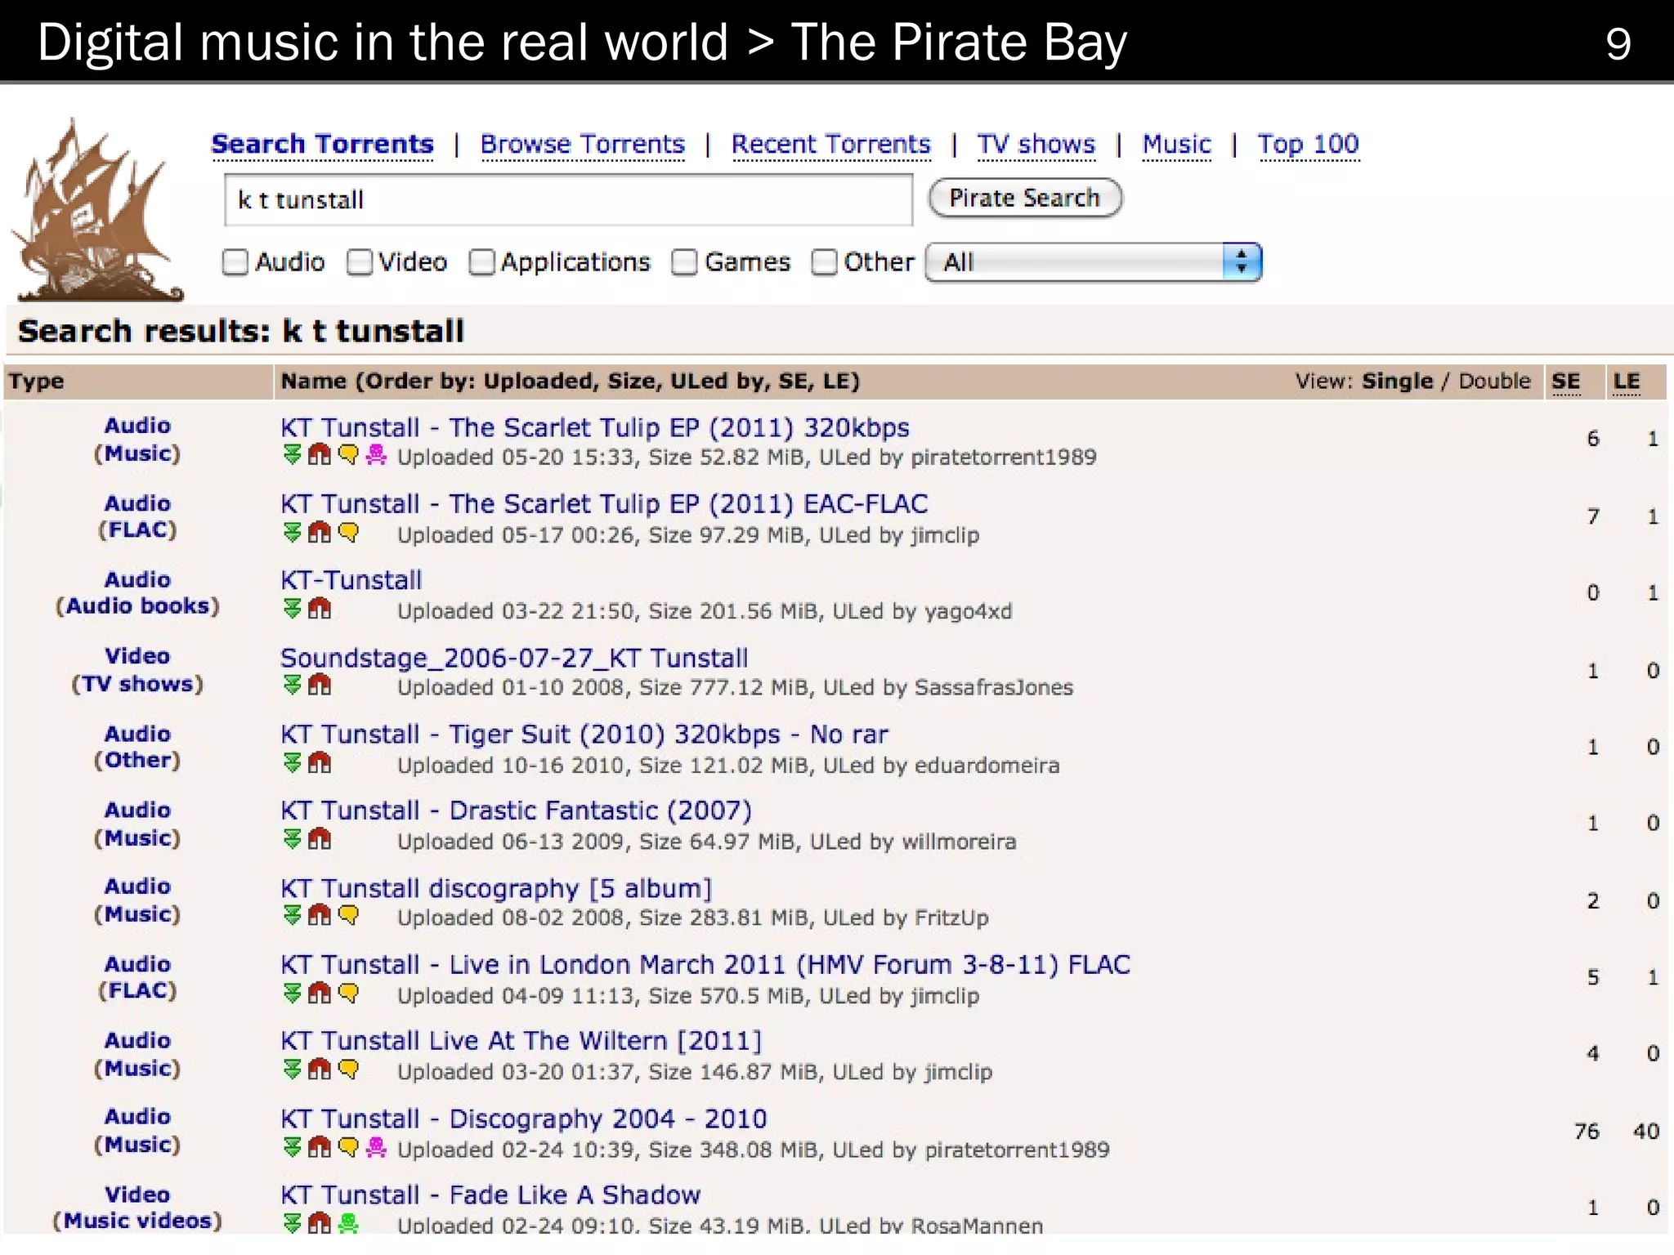Download torrent icon for Discography 2004 - 2010
The height and width of the screenshot is (1255, 1674).
click(x=292, y=1147)
